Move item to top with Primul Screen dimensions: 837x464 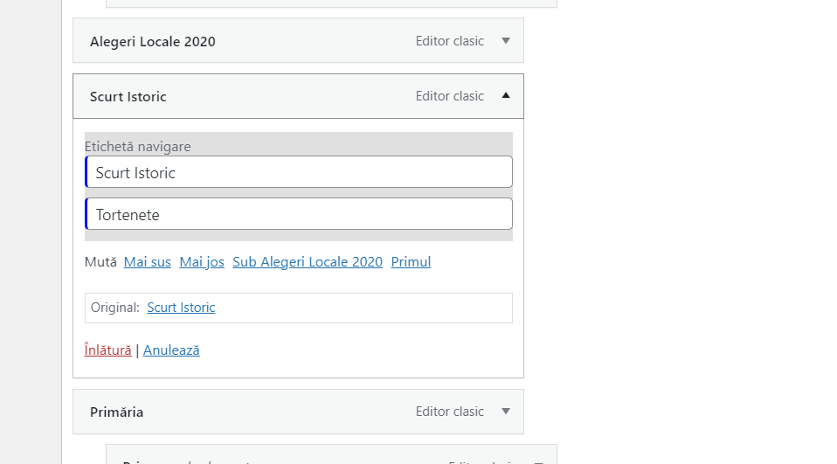(411, 262)
